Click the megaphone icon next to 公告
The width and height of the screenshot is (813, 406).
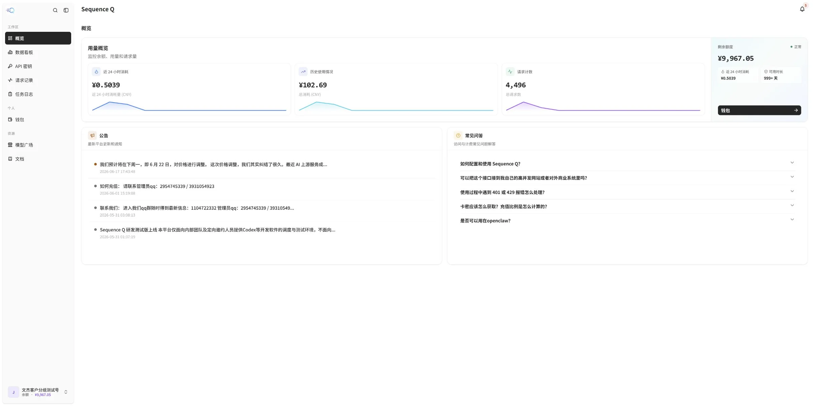[x=92, y=136]
